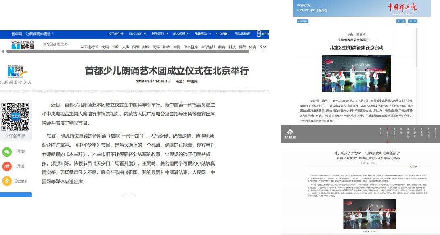Open the 教育 nav item

[222, 47]
